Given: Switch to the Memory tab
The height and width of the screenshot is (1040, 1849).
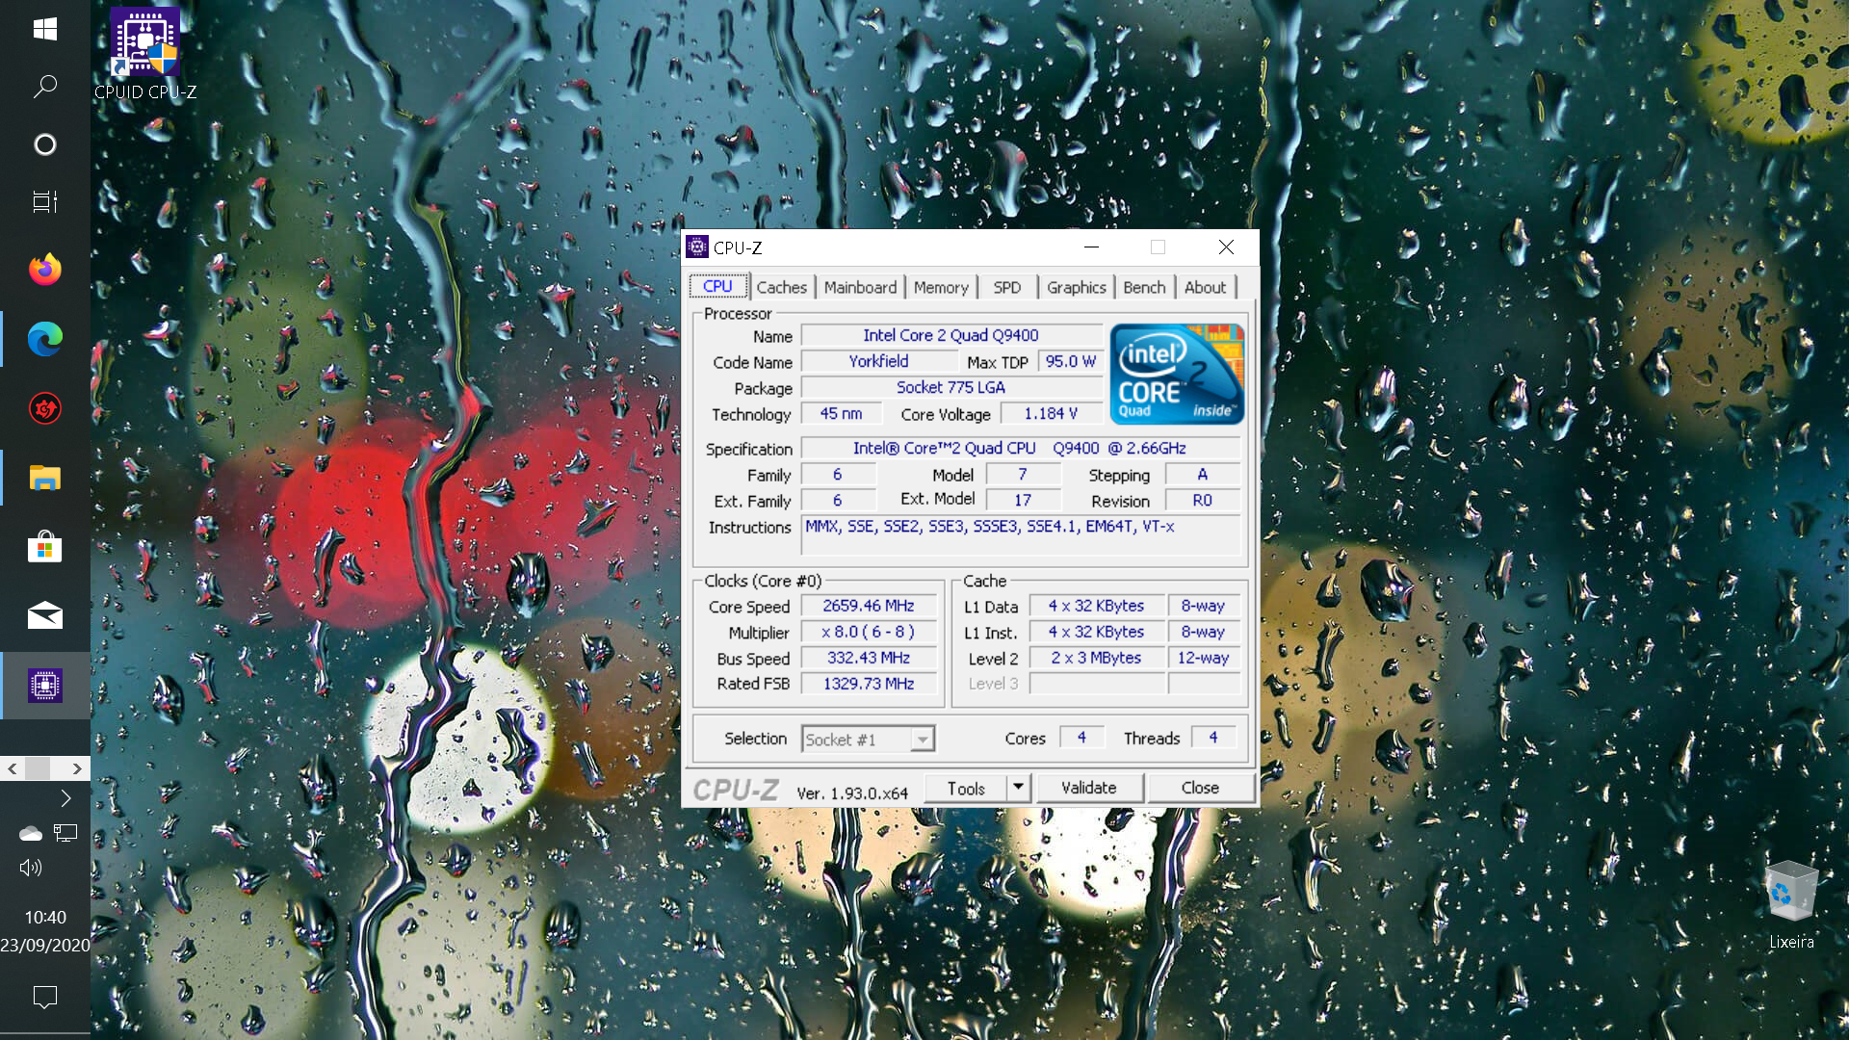Looking at the screenshot, I should [x=941, y=287].
